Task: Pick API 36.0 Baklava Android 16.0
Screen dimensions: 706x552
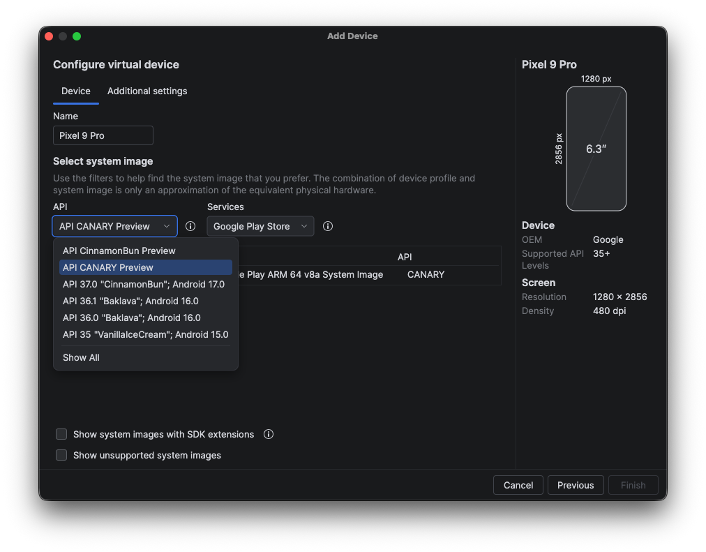Action: coord(145,318)
